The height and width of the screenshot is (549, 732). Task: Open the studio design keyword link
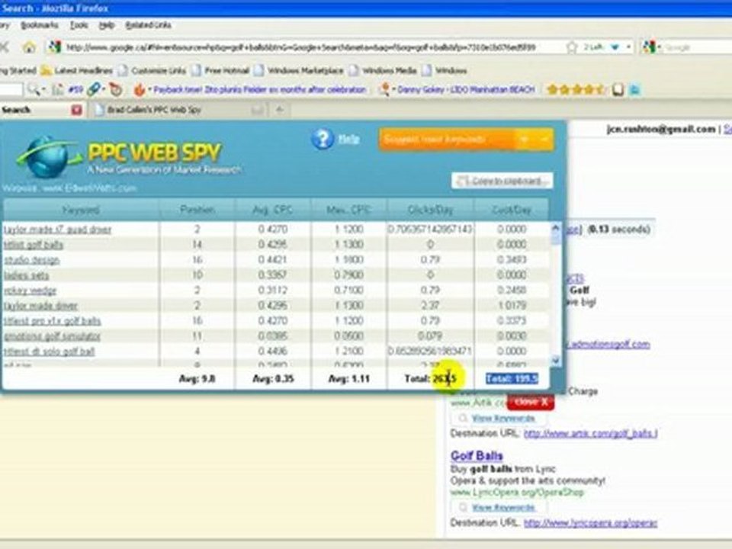(x=32, y=260)
